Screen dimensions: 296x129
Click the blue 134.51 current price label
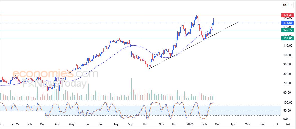tap(287, 23)
